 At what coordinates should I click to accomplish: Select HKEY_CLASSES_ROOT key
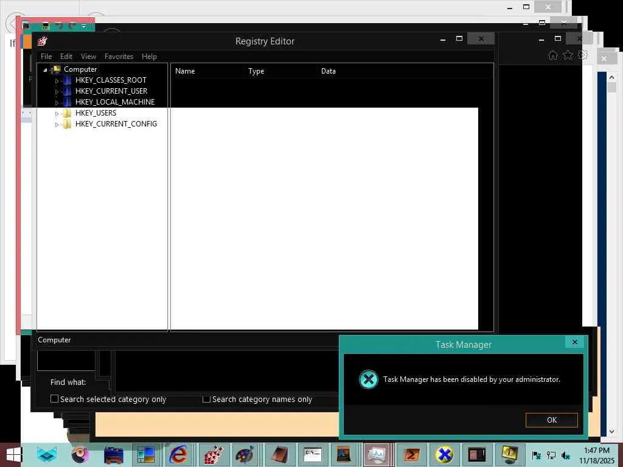pos(111,80)
